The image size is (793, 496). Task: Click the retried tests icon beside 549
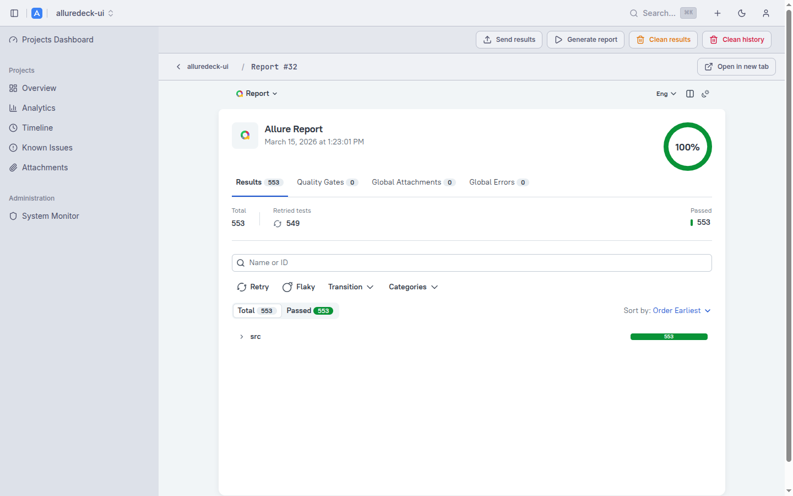(278, 223)
